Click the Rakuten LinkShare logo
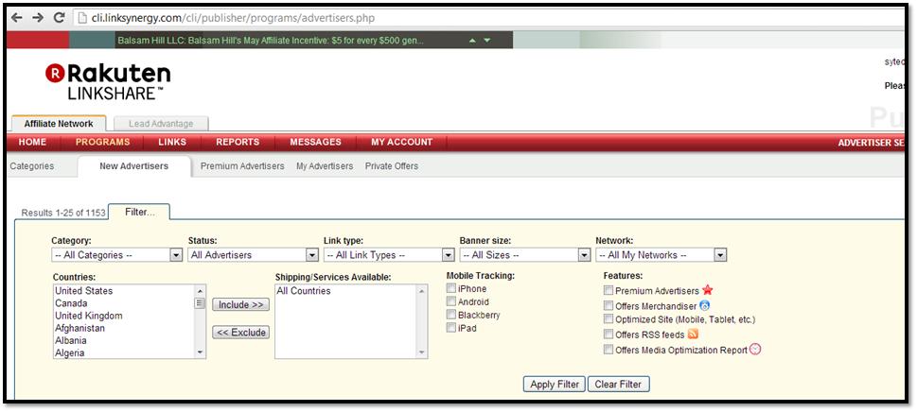 [x=107, y=81]
